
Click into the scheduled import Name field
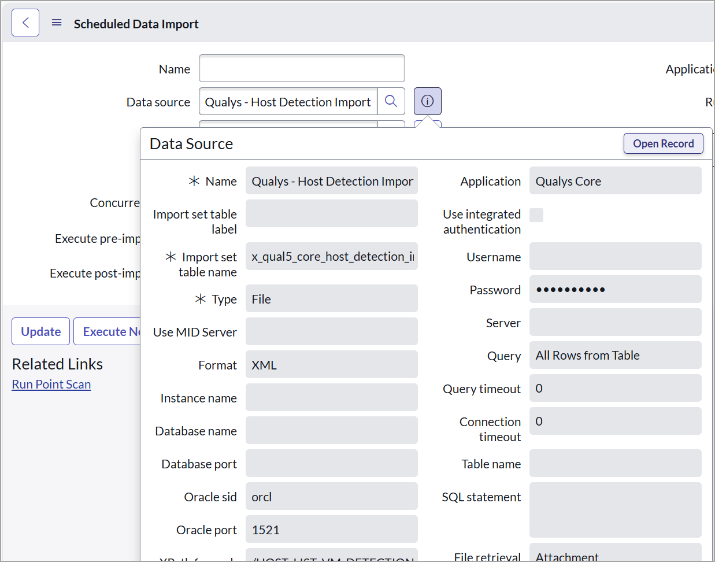pyautogui.click(x=302, y=69)
